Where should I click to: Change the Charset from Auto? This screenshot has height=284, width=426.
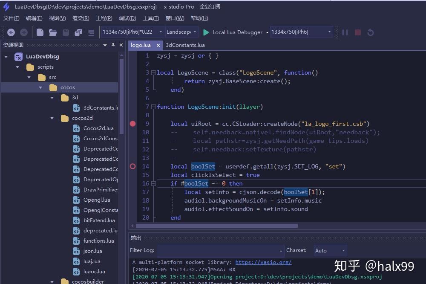point(330,250)
